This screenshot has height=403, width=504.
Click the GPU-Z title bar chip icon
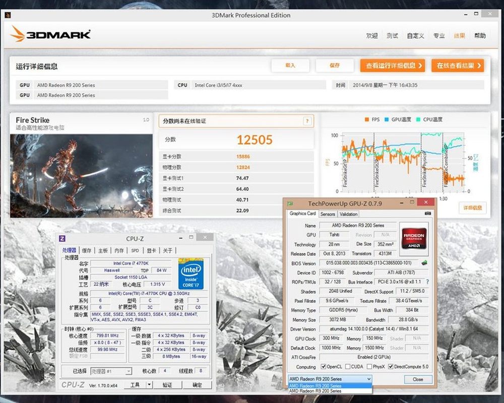point(290,204)
